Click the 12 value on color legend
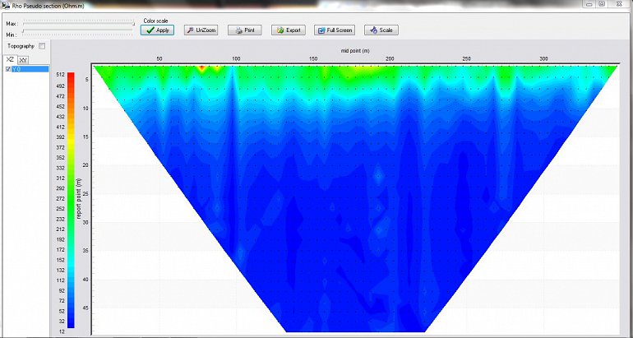This screenshot has height=338, width=633. pyautogui.click(x=62, y=332)
